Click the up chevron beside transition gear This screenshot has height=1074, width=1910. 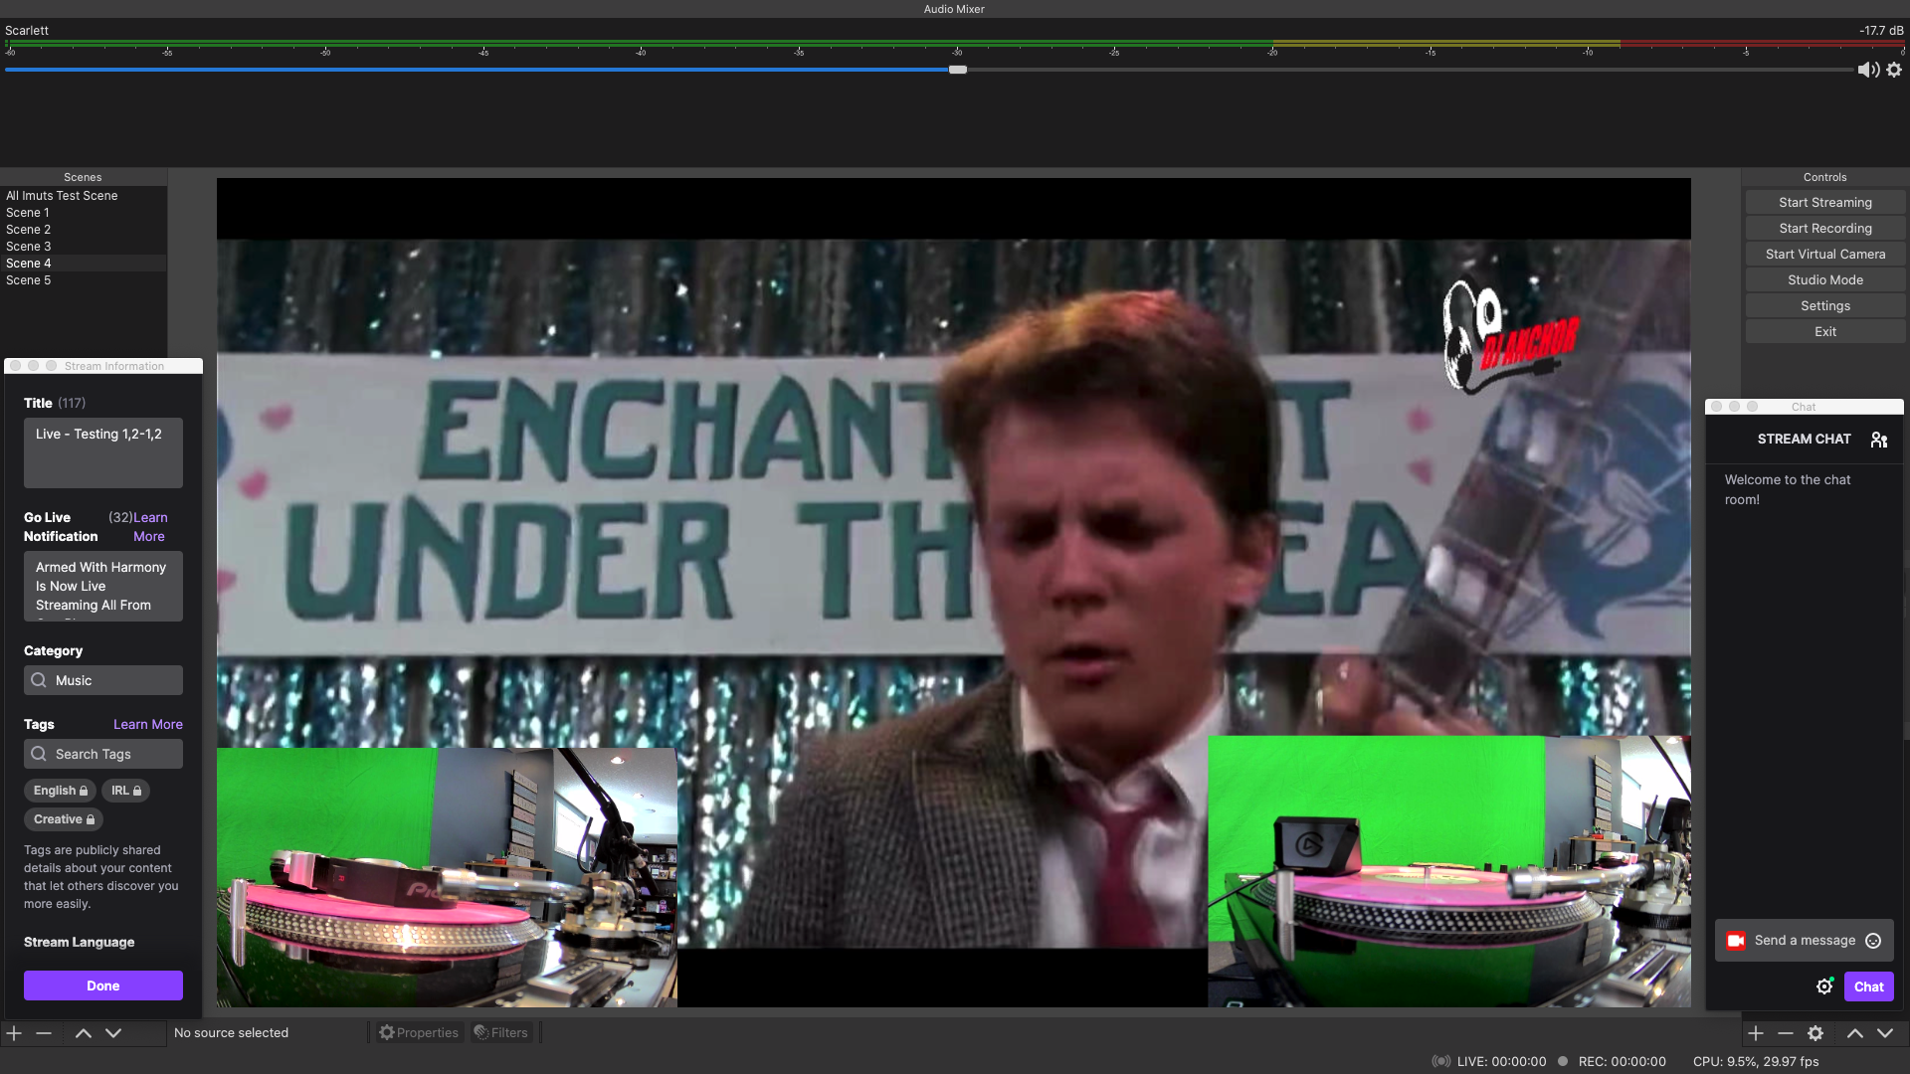[x=1855, y=1033]
